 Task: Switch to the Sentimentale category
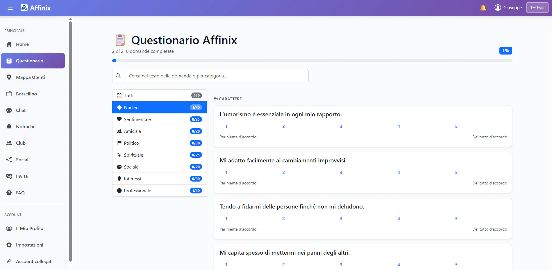click(x=160, y=119)
